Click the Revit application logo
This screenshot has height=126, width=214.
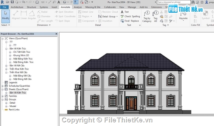click(x=2, y=2)
